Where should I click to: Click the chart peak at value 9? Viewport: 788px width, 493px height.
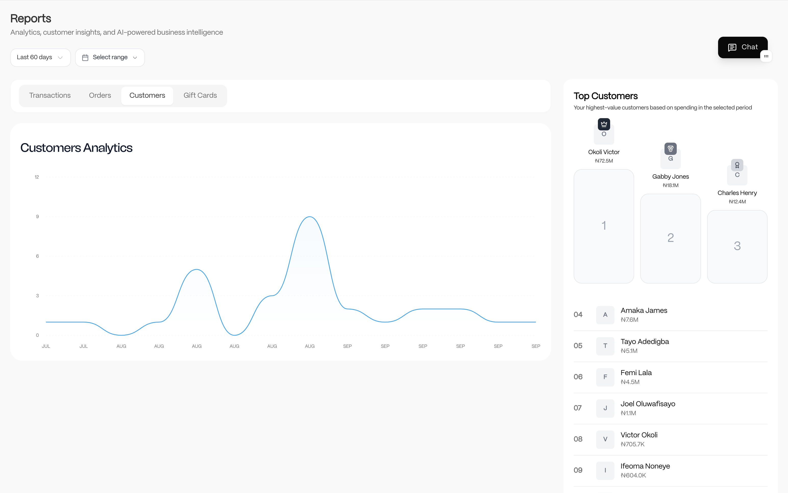point(309,217)
